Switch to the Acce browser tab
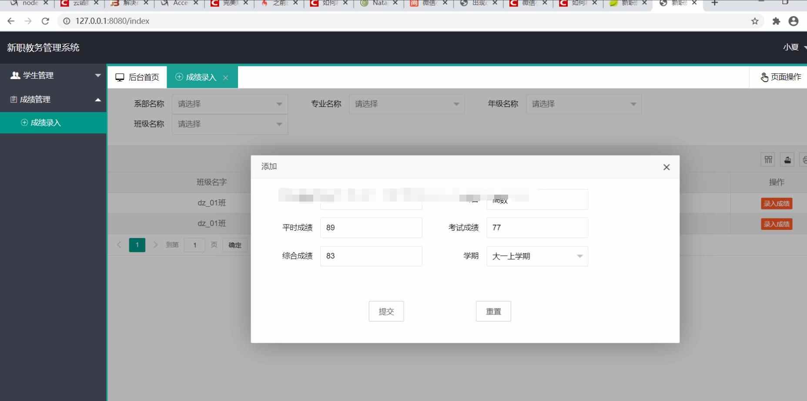Image resolution: width=807 pixels, height=401 pixels. tap(179, 3)
